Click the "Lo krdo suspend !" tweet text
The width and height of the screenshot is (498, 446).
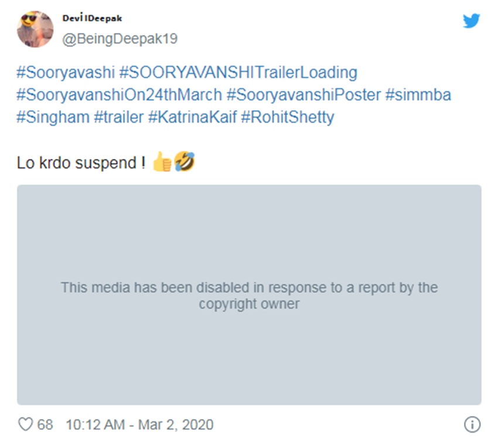(x=81, y=163)
